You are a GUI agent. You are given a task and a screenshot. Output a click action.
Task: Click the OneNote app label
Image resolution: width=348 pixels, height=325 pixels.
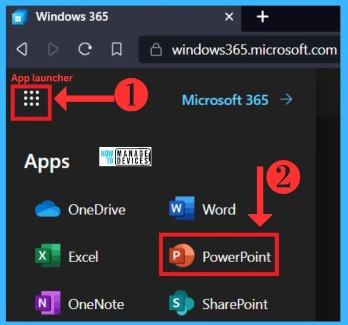(96, 304)
